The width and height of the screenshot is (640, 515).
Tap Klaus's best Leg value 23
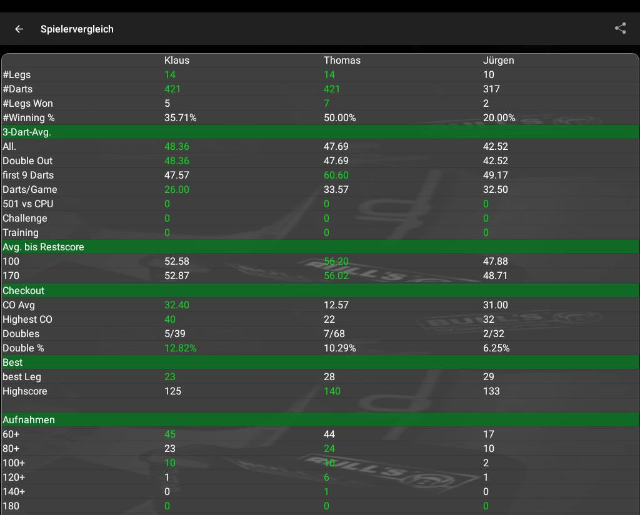(x=170, y=377)
